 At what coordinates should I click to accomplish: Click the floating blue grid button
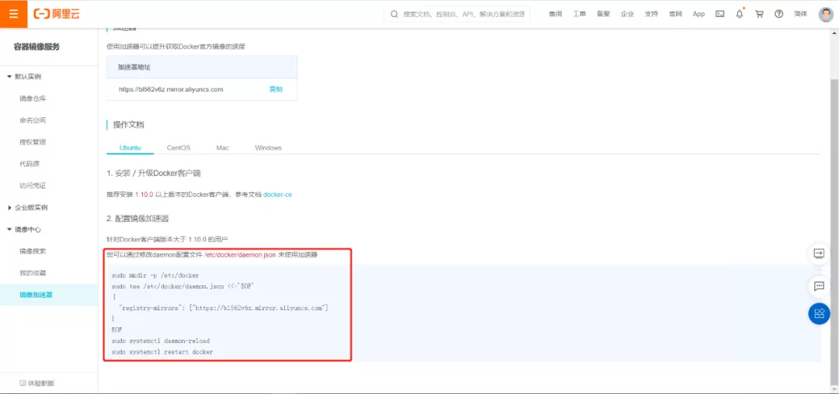point(819,313)
